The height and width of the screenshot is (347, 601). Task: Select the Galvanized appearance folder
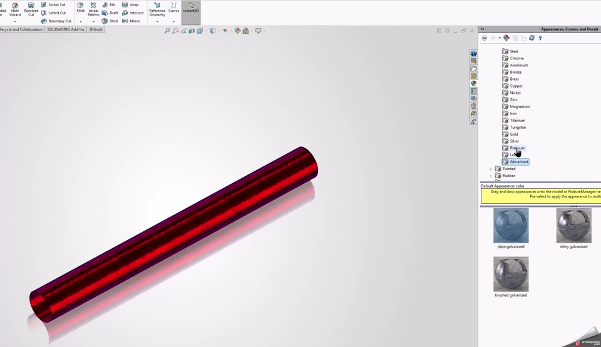(515, 162)
